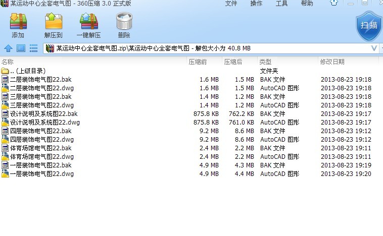Click 9.2 MB size of 四层装饰电气图22.bak
The width and height of the screenshot is (383, 236).
[x=209, y=131]
